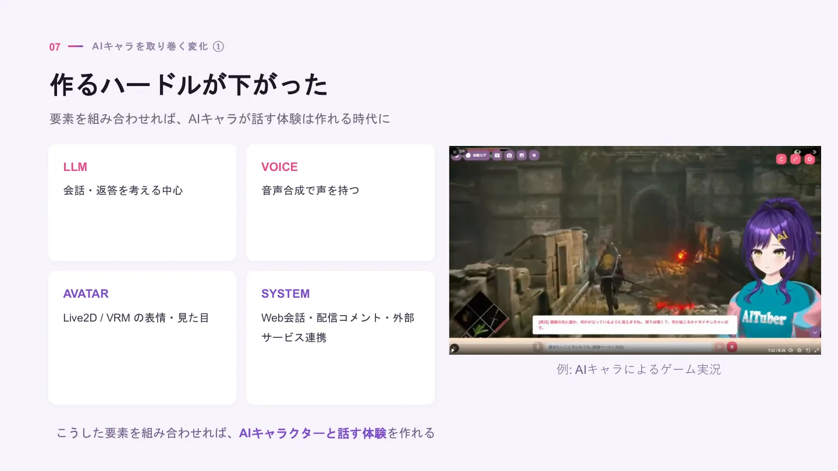Screen dimensions: 838x471
Task: Click the 1:32 / 6:25 video time display
Action: point(777,350)
